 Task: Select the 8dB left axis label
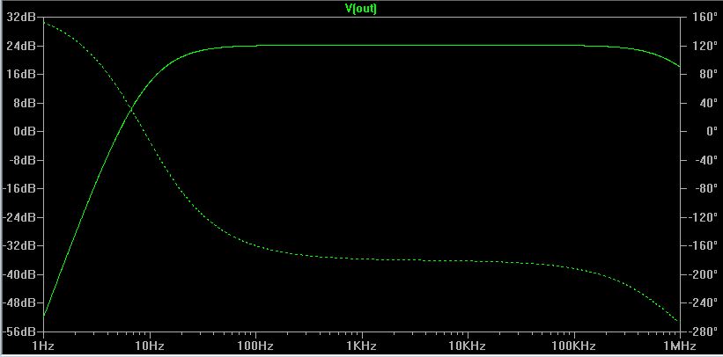coord(23,103)
